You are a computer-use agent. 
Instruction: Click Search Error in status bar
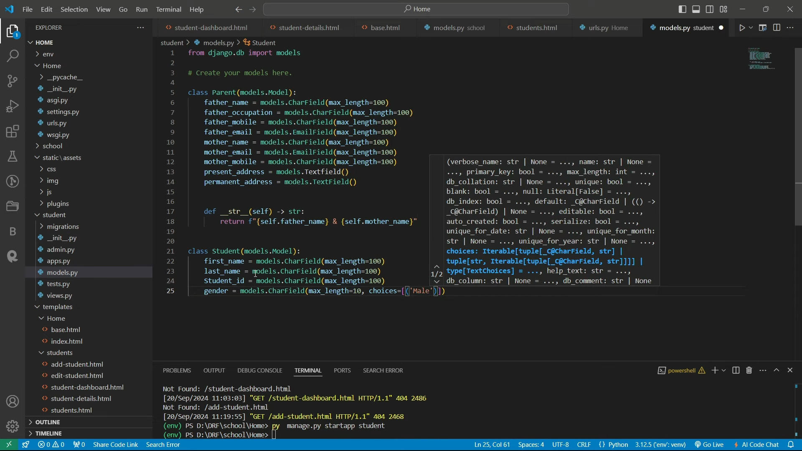(x=163, y=445)
